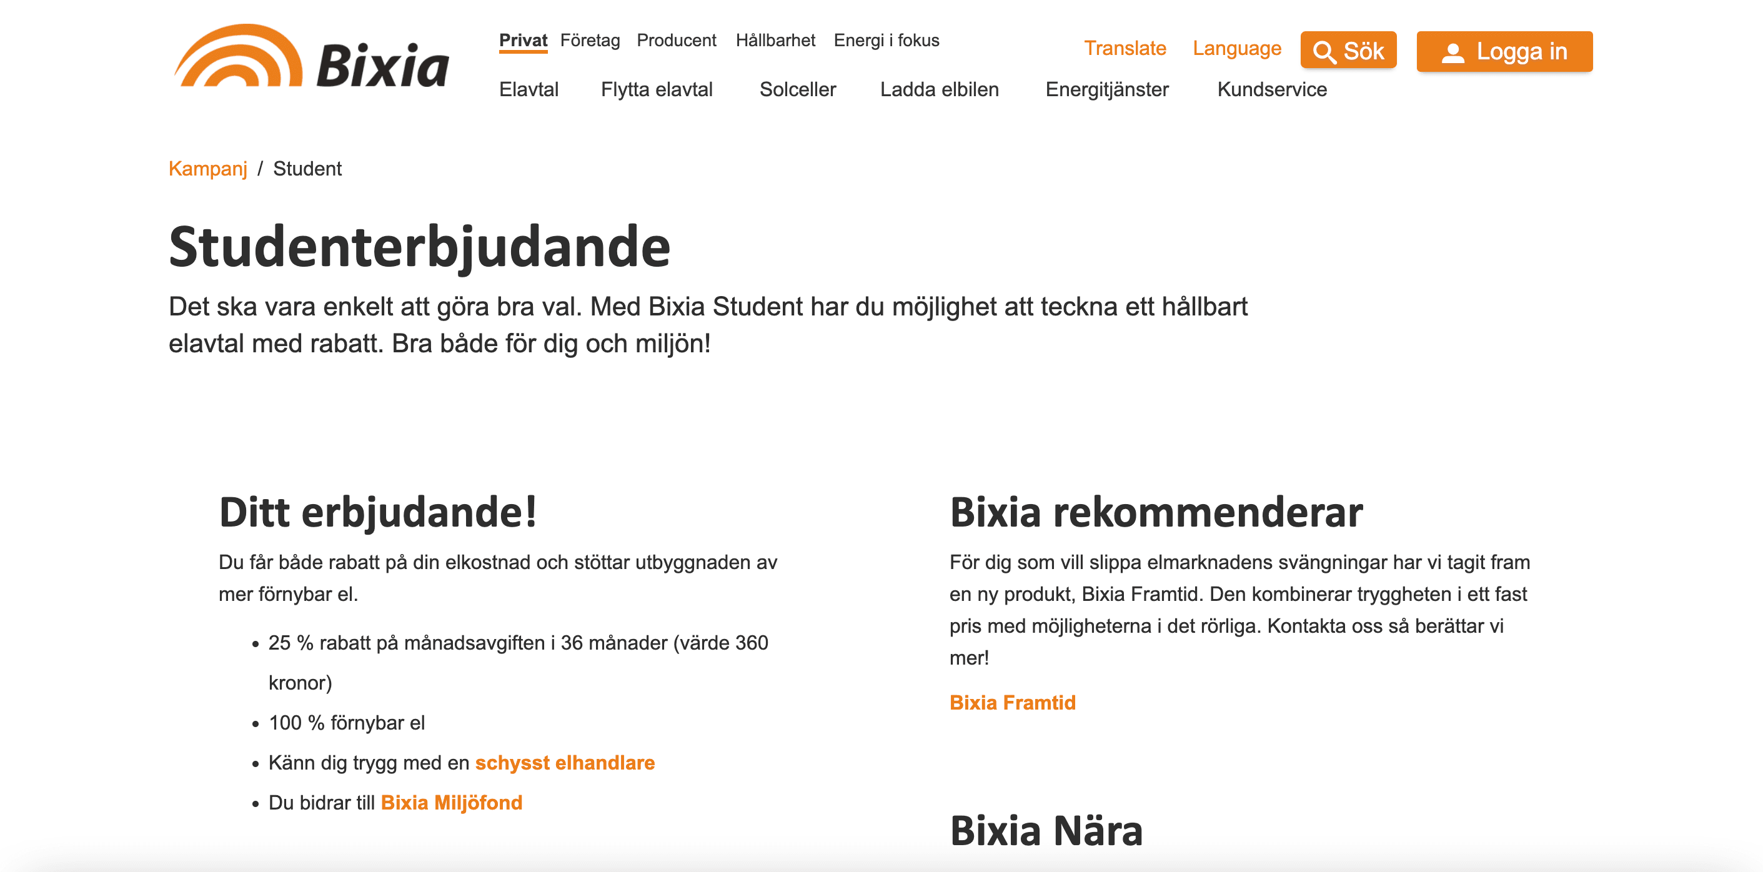The image size is (1763, 872).
Task: Open the Kundservice menu item
Action: coord(1271,89)
